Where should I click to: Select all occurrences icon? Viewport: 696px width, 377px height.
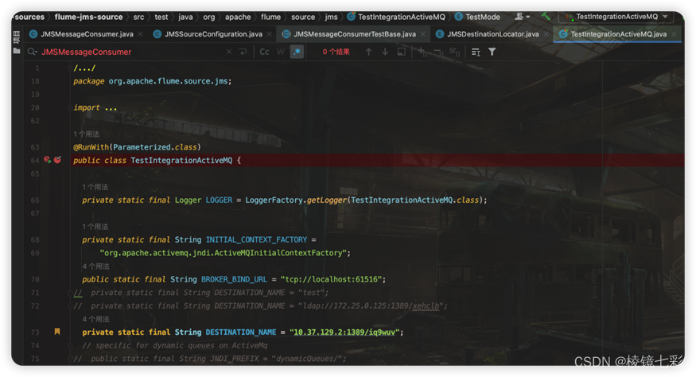click(454, 52)
